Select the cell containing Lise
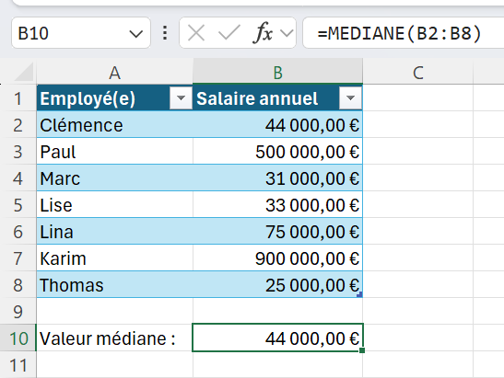Image resolution: width=504 pixels, height=378 pixels. [x=115, y=205]
